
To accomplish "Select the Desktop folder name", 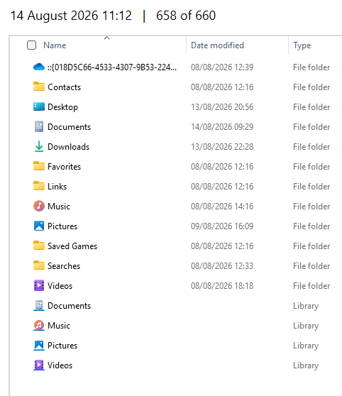I will [62, 107].
